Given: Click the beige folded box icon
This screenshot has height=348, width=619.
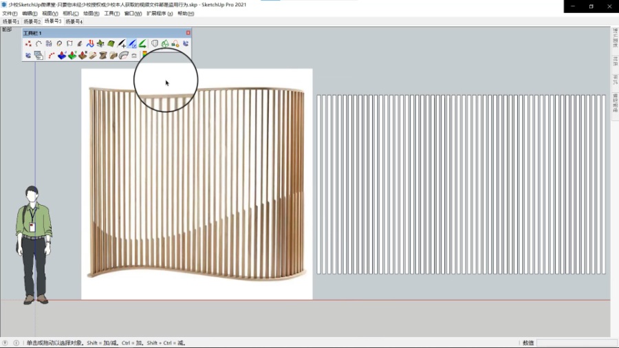Looking at the screenshot, I should click(113, 56).
